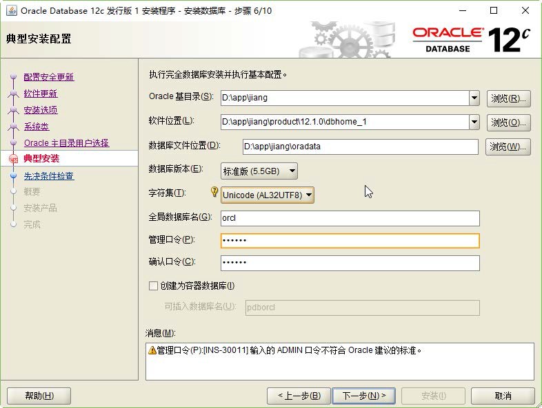Click the 典型安装配置 page heading

point(39,39)
